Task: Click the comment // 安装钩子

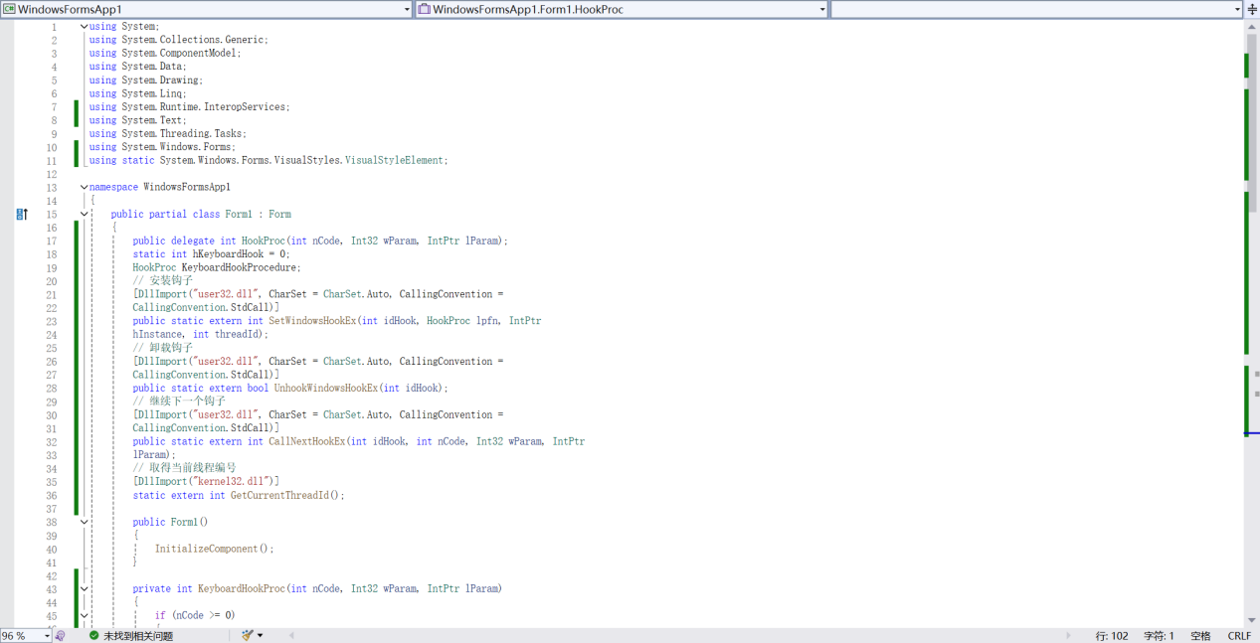Action: 162,280
